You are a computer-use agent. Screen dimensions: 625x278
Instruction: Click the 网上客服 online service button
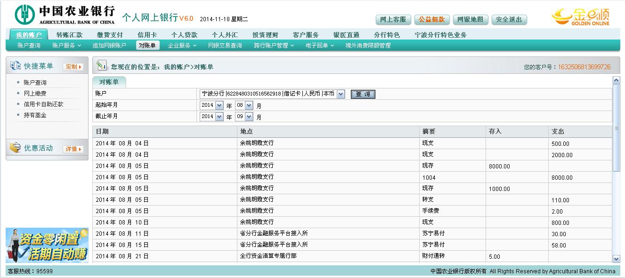click(x=393, y=20)
